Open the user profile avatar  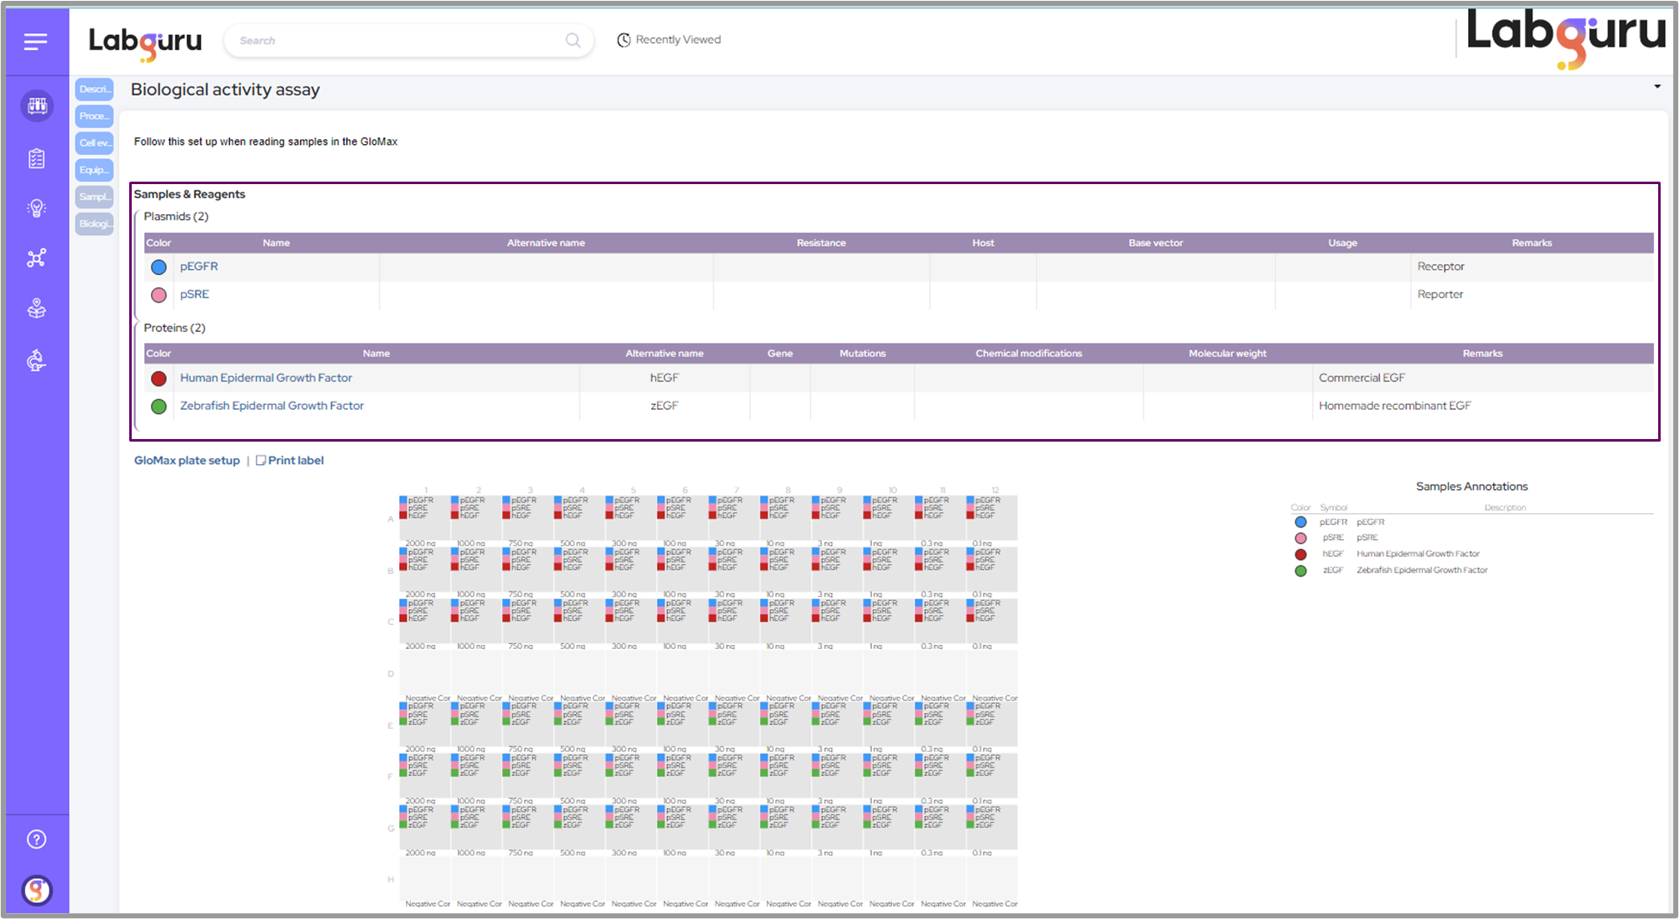37,890
